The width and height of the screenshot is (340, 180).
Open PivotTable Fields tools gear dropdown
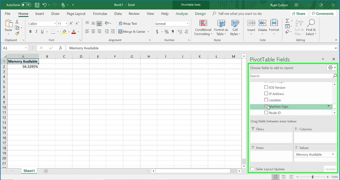coord(332,68)
